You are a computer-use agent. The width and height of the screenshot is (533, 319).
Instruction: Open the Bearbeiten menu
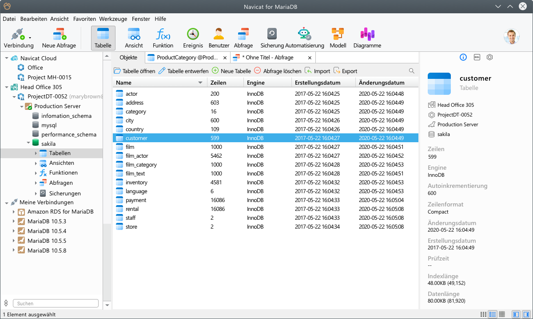[x=34, y=19]
